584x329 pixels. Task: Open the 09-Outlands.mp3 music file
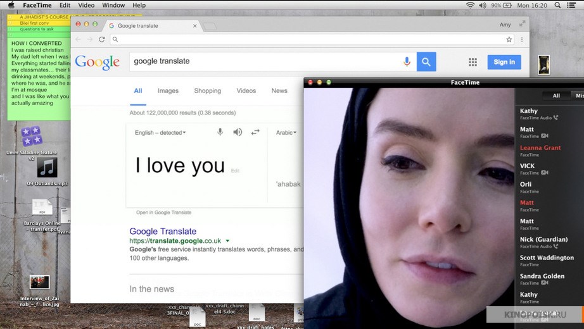(x=48, y=168)
